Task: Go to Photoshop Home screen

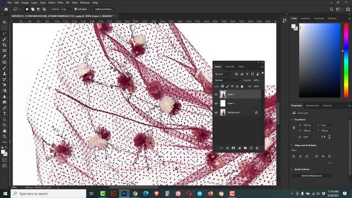Action: point(6,9)
